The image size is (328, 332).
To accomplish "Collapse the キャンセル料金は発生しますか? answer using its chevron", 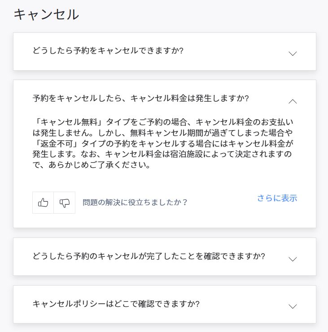I will coord(293,101).
